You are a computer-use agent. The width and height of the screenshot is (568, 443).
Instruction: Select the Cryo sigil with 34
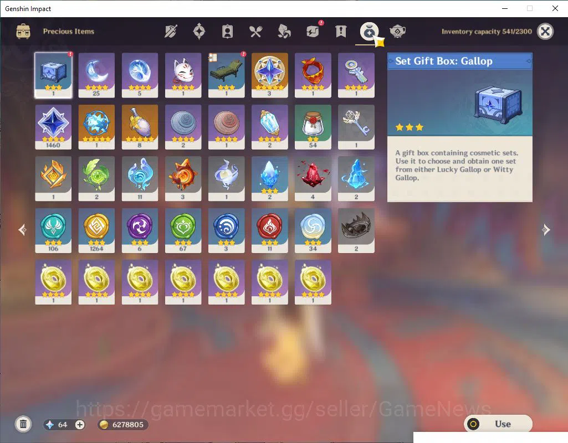pos(313,230)
